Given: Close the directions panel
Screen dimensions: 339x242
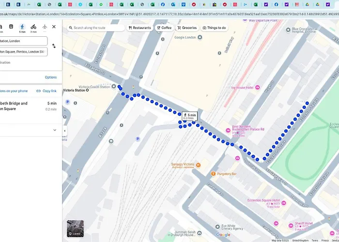Looking at the screenshot, I should pyautogui.click(x=54, y=27).
